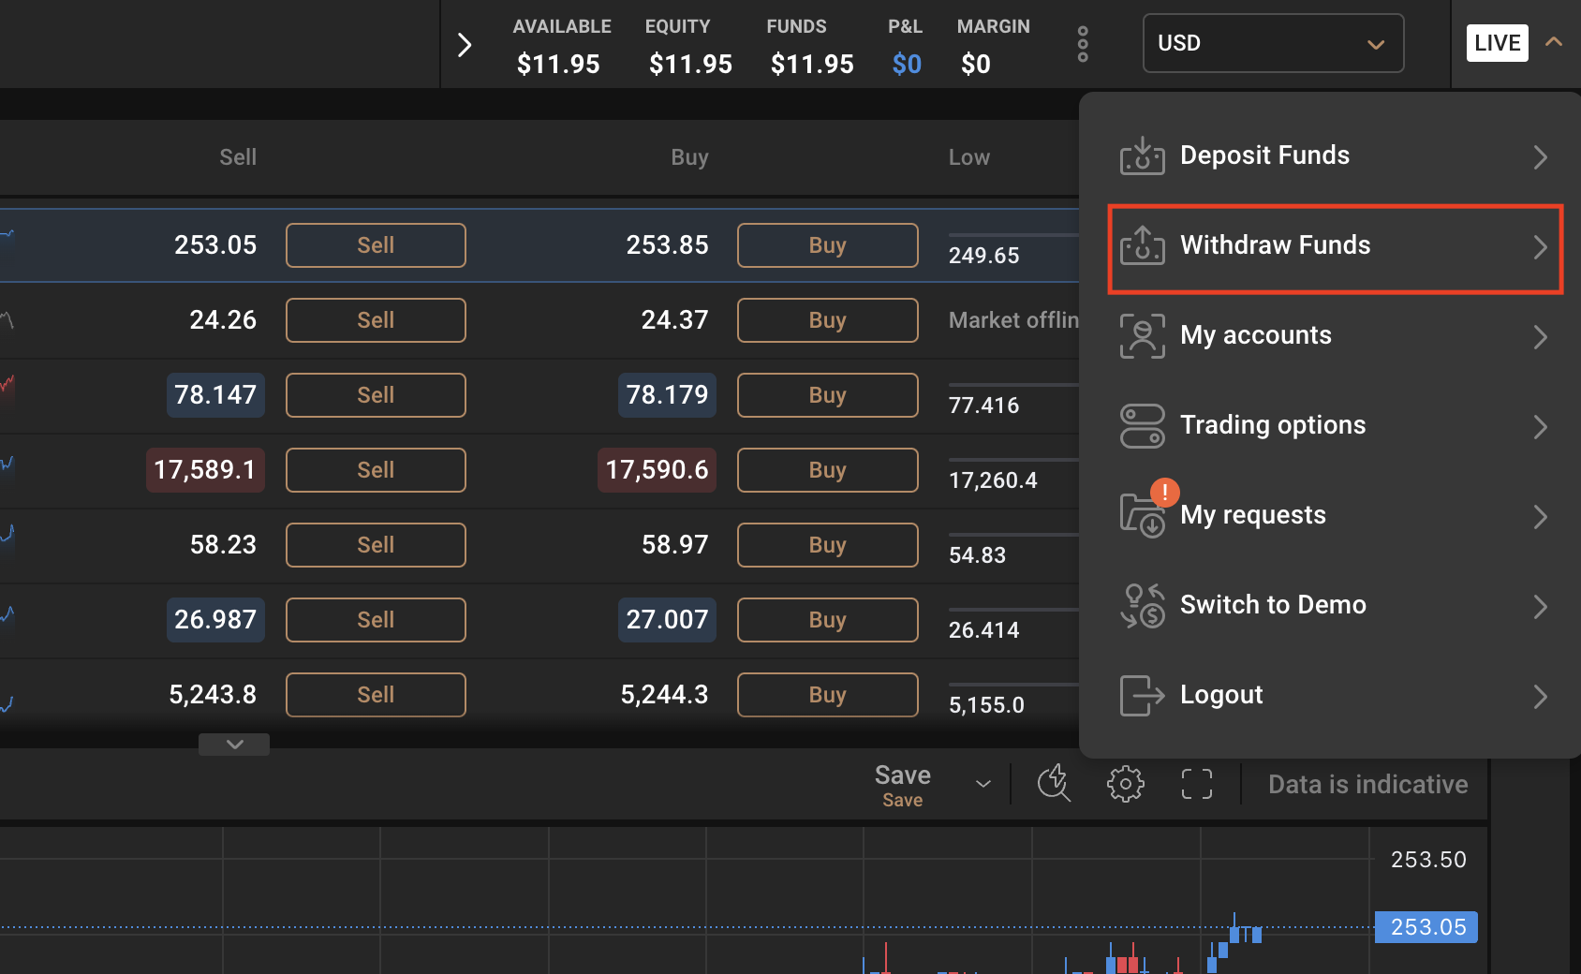Click the My accounts person icon

click(1142, 336)
